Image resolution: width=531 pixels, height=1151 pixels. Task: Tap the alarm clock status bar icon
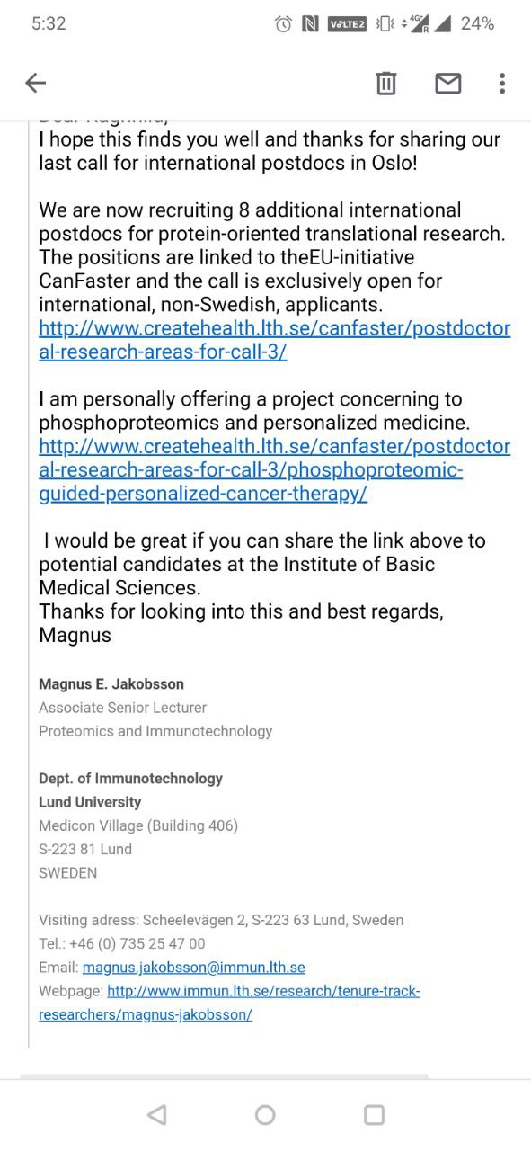pyautogui.click(x=283, y=24)
